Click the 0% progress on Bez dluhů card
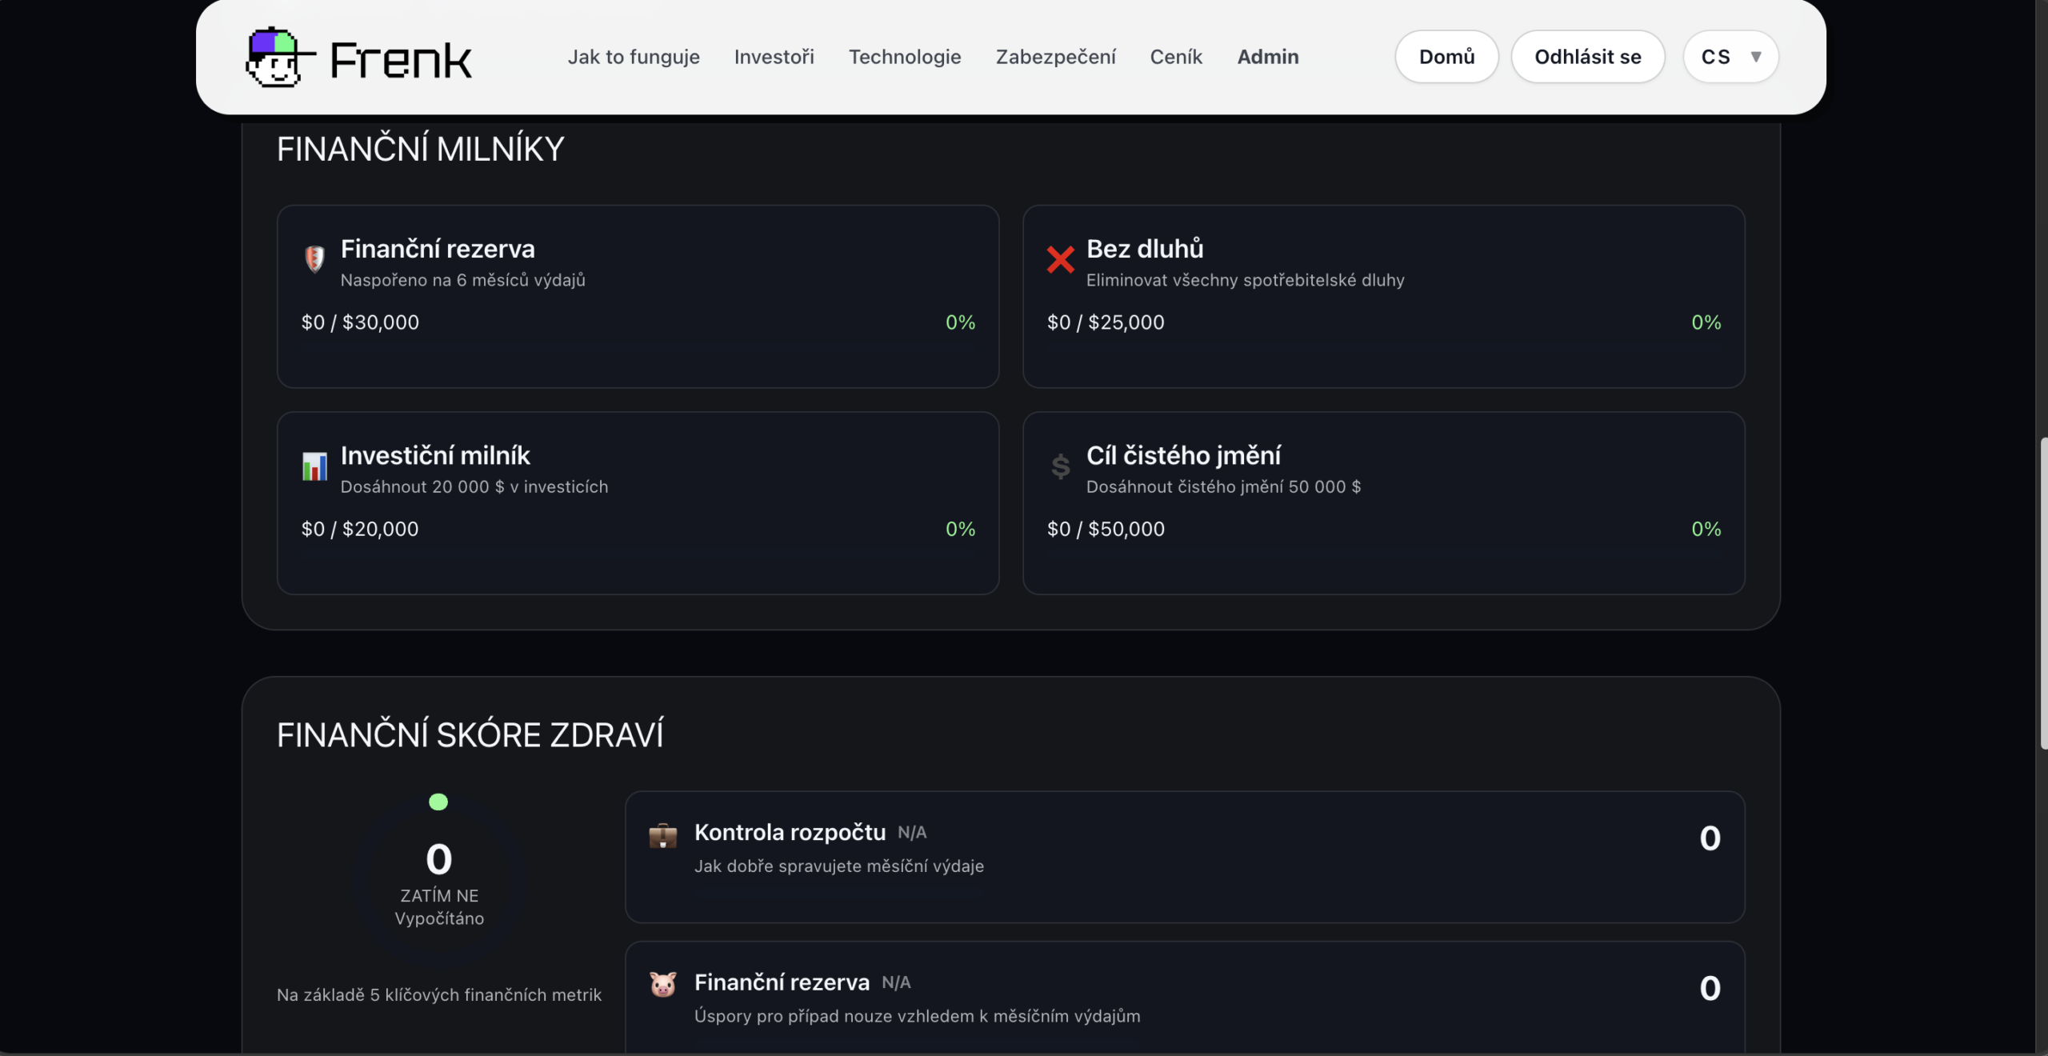The height and width of the screenshot is (1056, 2048). pos(1706,322)
